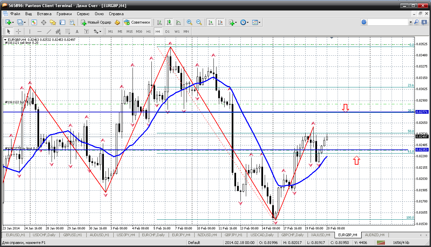Screen dimensions: 431x247
Task: Select the text label tool
Action: click(x=86, y=31)
